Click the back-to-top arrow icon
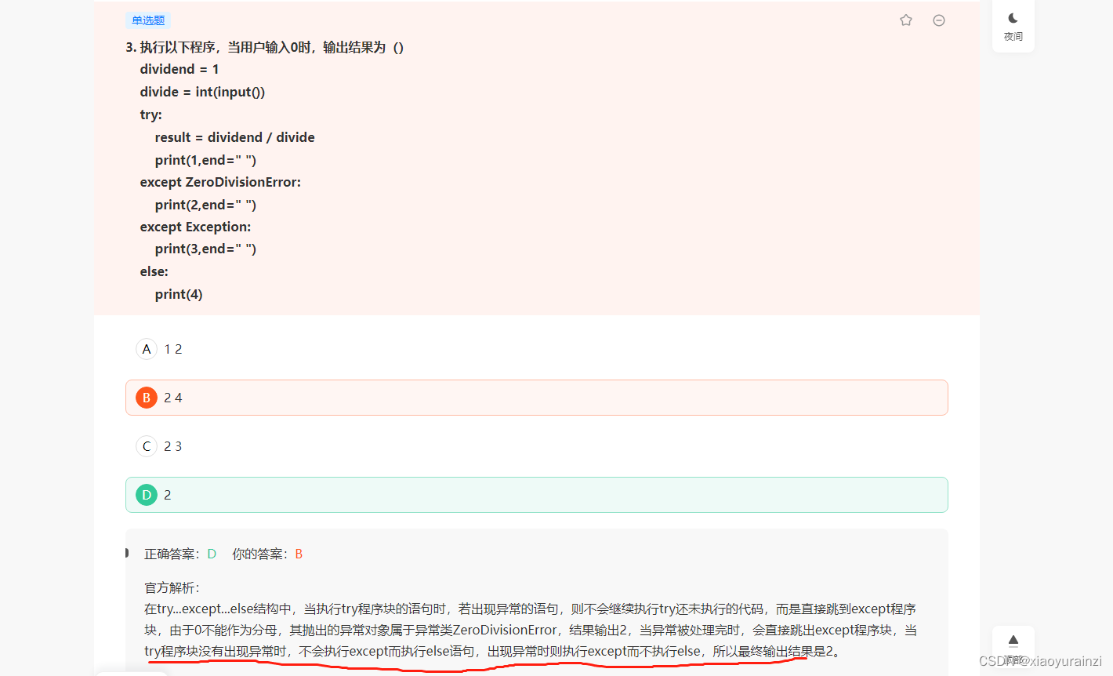The height and width of the screenshot is (676, 1113). 1013,640
